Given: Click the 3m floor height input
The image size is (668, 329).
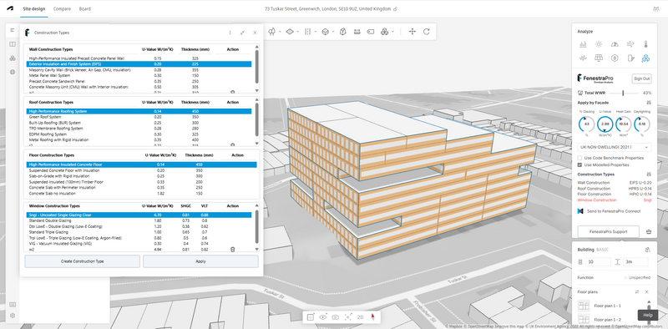Looking at the screenshot, I should [635, 261].
